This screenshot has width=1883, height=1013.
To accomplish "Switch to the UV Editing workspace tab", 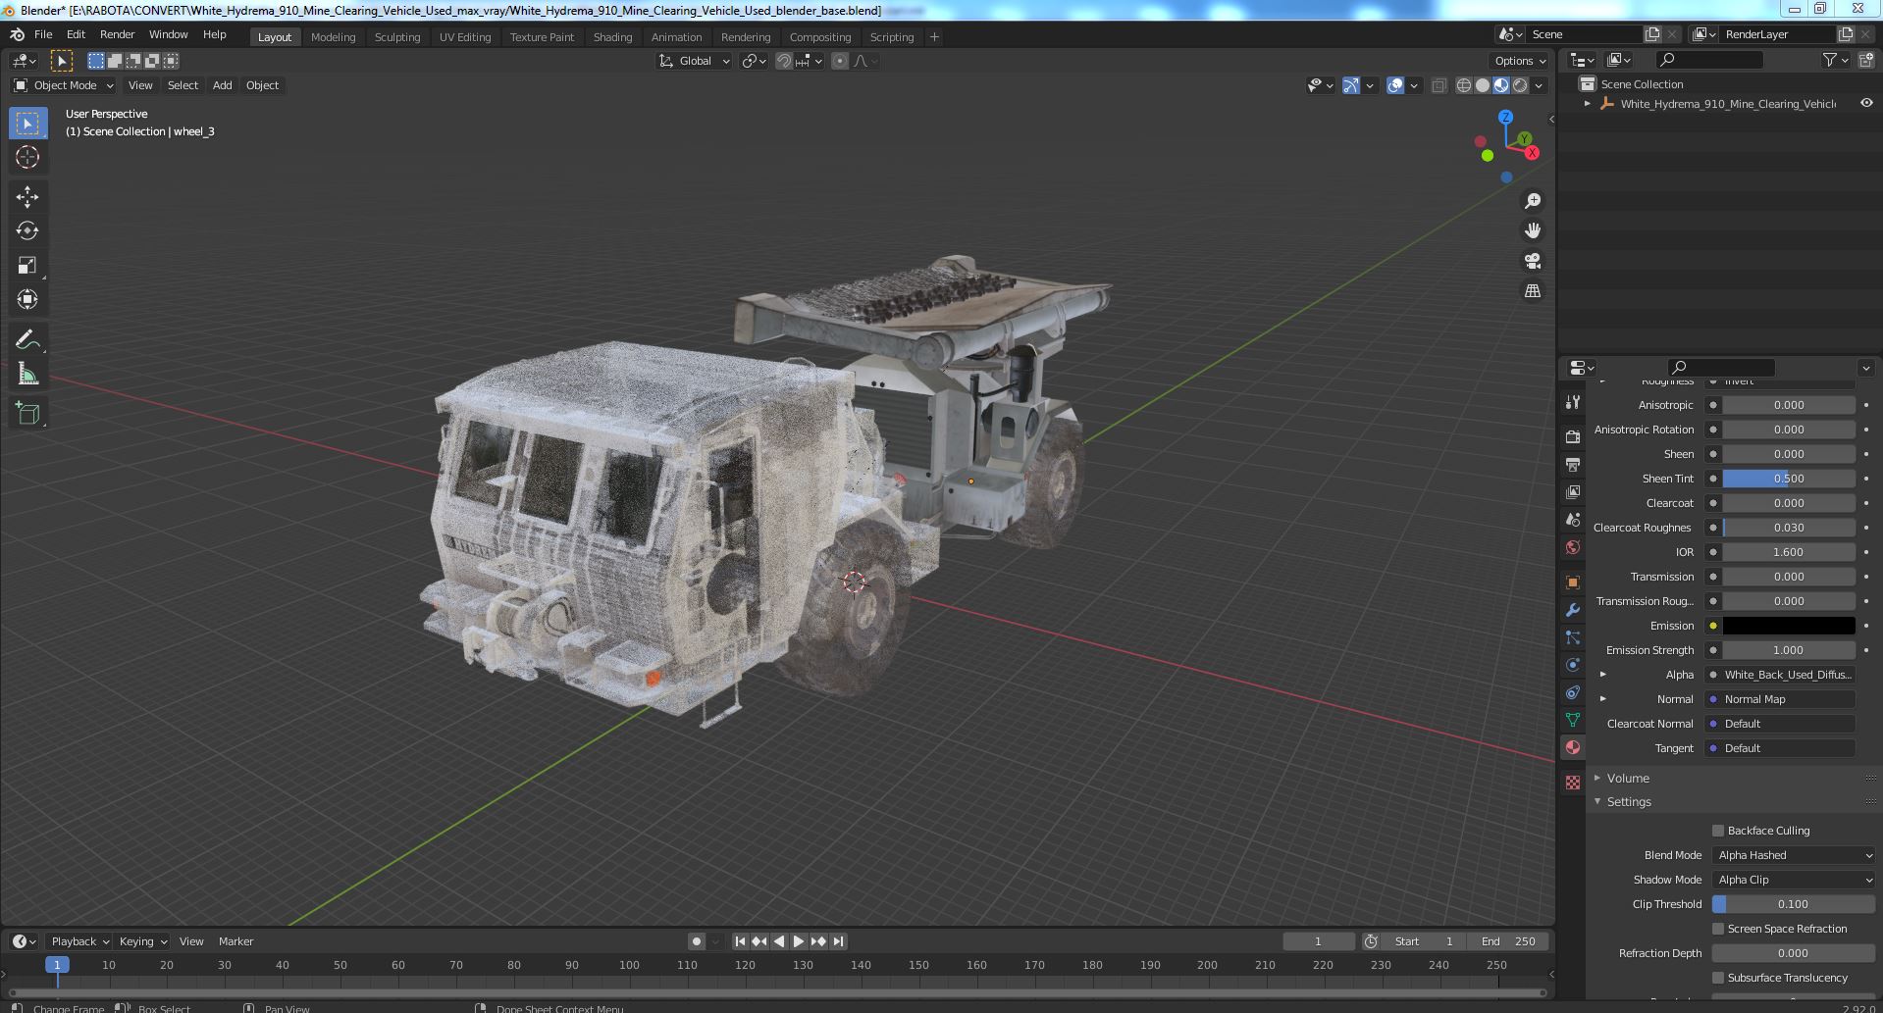I will tap(465, 37).
